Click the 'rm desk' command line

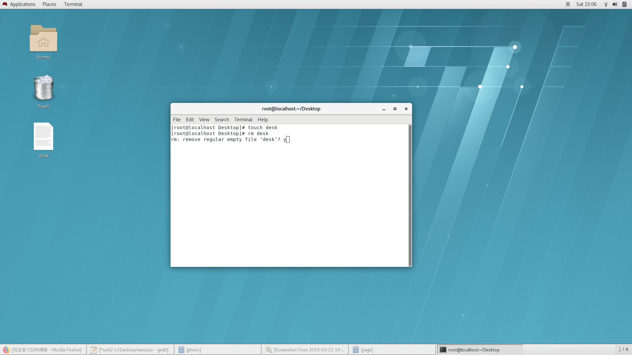220,133
